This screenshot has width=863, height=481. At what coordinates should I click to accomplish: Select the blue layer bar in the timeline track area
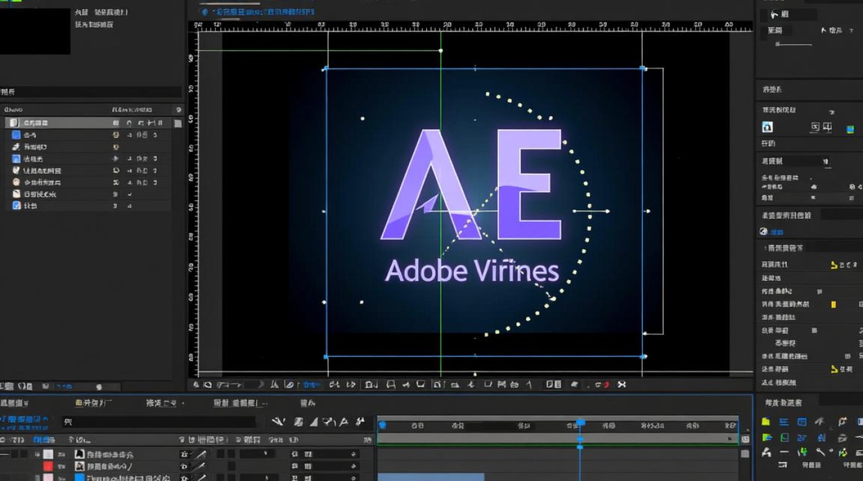tap(430, 477)
